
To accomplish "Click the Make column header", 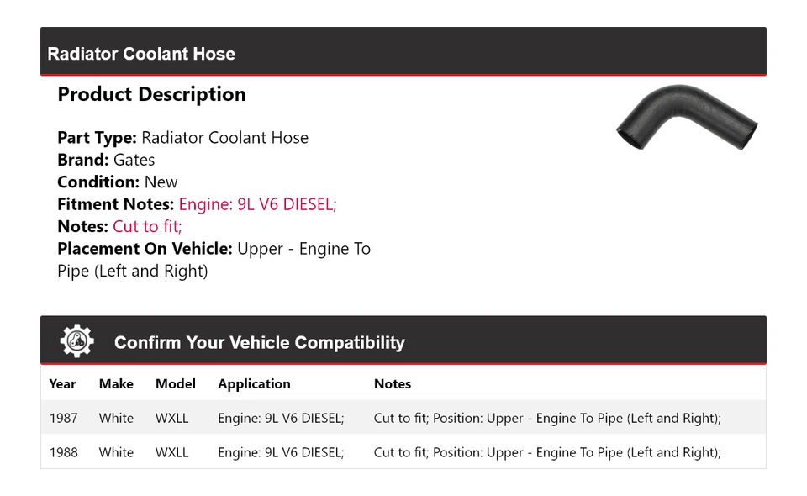I will [x=116, y=383].
